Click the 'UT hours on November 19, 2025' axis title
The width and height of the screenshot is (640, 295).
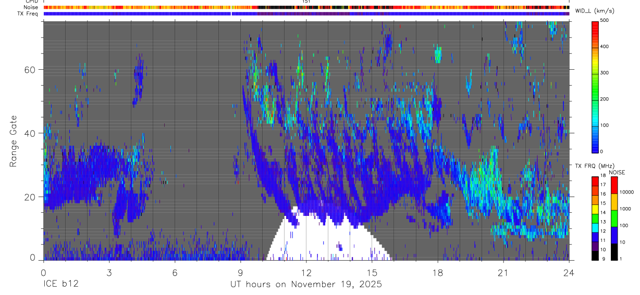point(306,284)
